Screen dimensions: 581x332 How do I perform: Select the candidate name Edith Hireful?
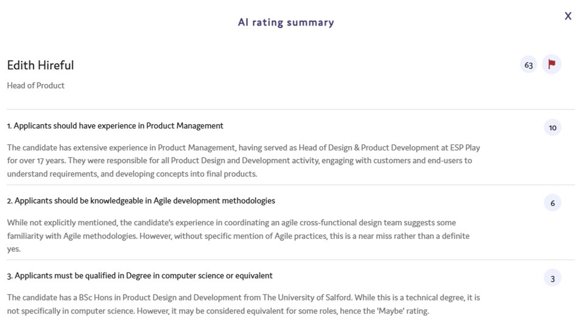tap(41, 65)
